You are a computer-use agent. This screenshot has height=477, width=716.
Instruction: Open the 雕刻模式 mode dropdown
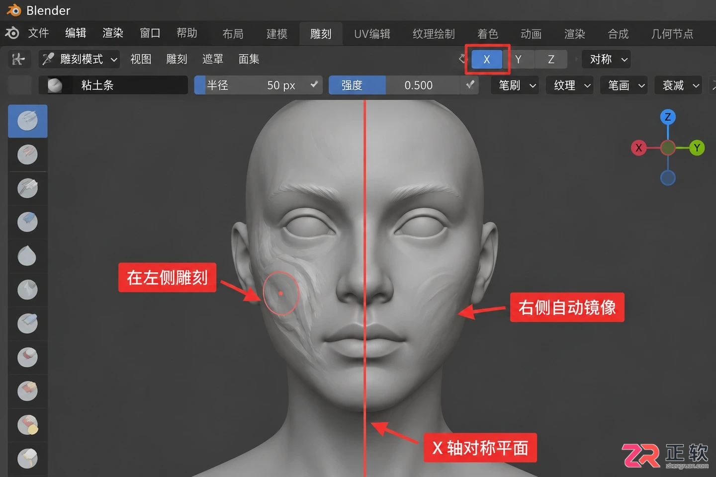pyautogui.click(x=80, y=59)
